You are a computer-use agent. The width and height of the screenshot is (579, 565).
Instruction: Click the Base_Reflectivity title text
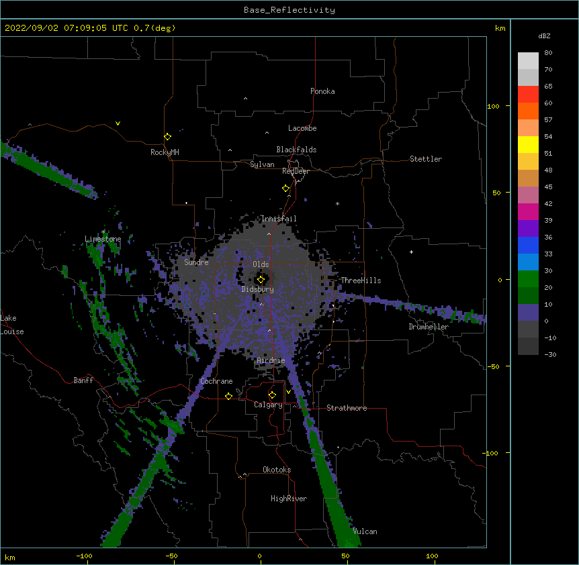tap(289, 10)
